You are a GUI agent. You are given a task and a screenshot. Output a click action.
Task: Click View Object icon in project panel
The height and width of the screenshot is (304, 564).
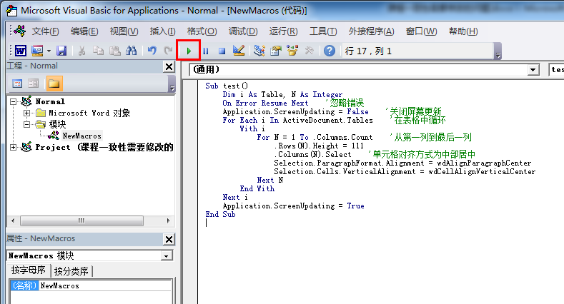click(33, 83)
